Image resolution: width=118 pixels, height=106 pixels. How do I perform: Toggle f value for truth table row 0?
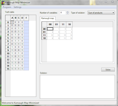pyautogui.click(x=26, y=22)
